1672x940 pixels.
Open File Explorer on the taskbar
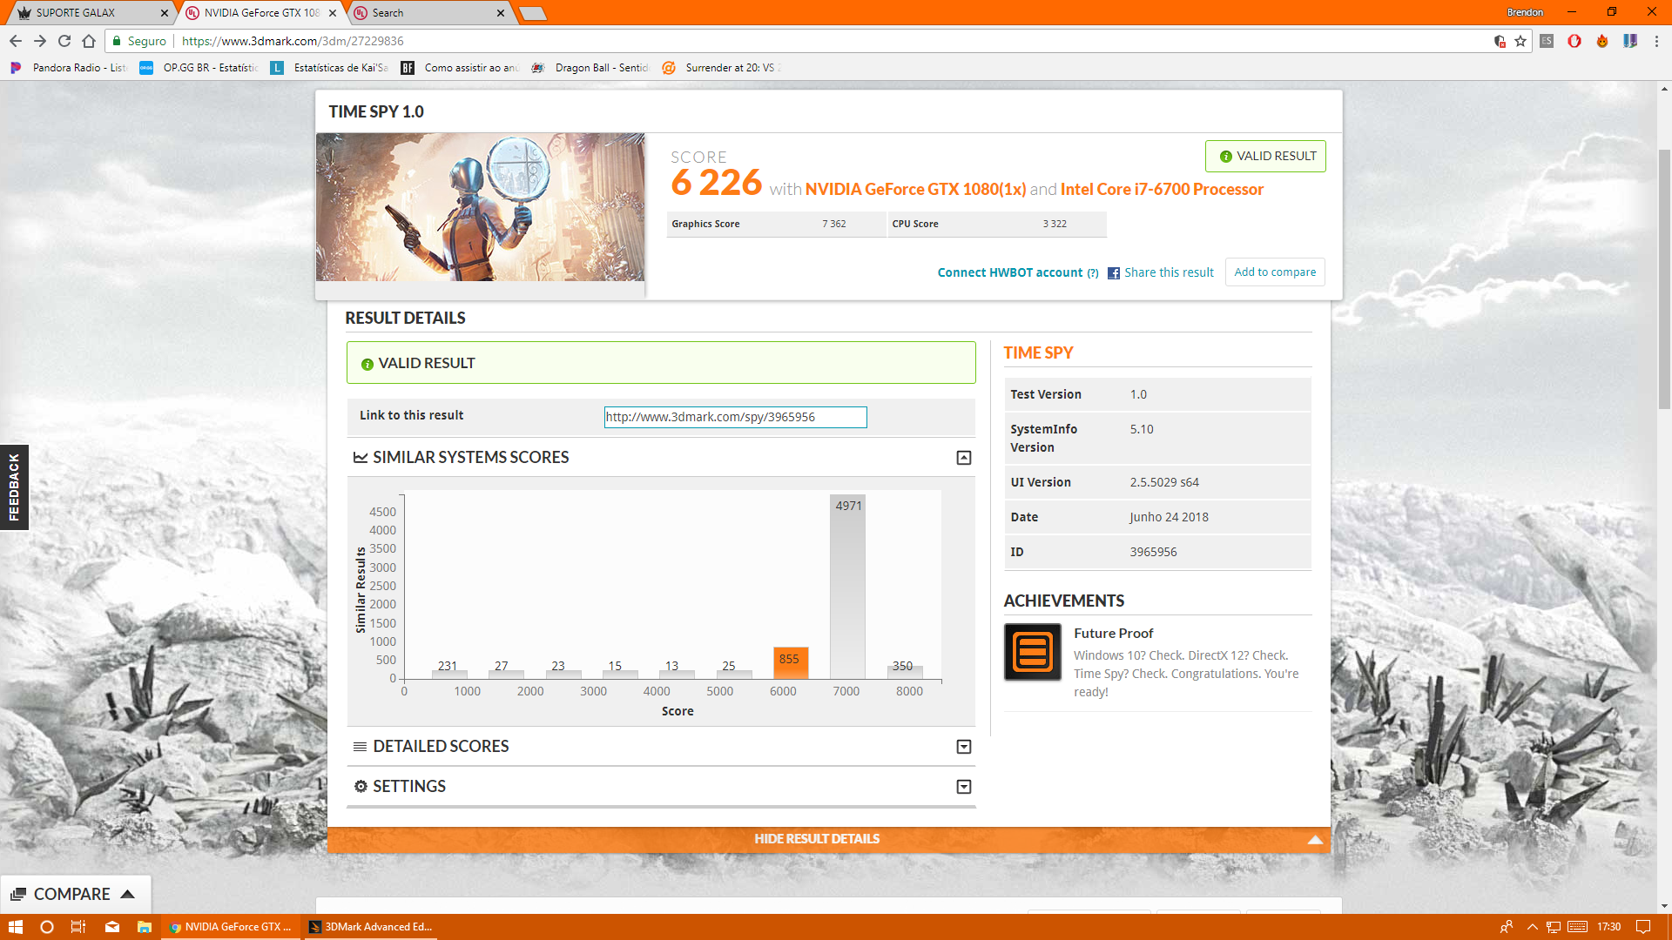pyautogui.click(x=145, y=927)
